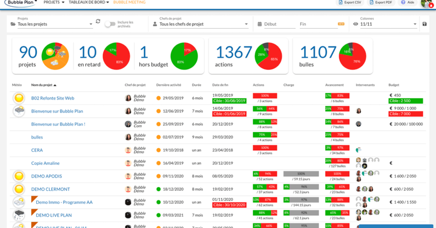Expand the Tous les chefs de projet dropdown
This screenshot has height=228, width=436.
pos(201,24)
